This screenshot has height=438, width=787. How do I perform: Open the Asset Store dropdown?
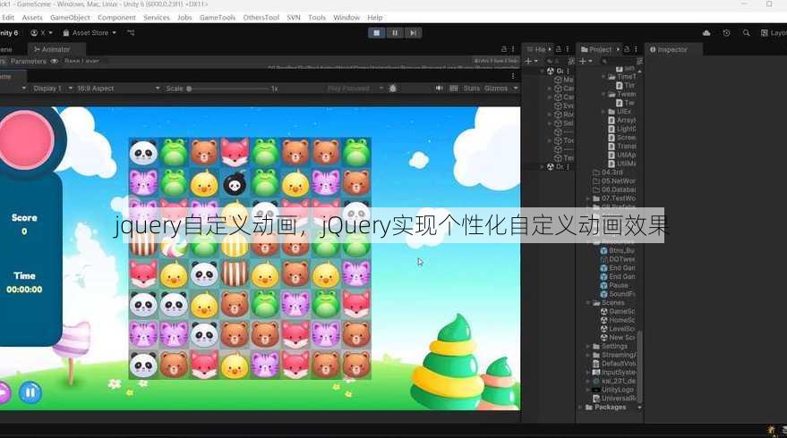tap(90, 33)
